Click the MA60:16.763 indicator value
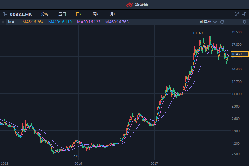This screenshot has width=249, height=166. click(x=117, y=22)
